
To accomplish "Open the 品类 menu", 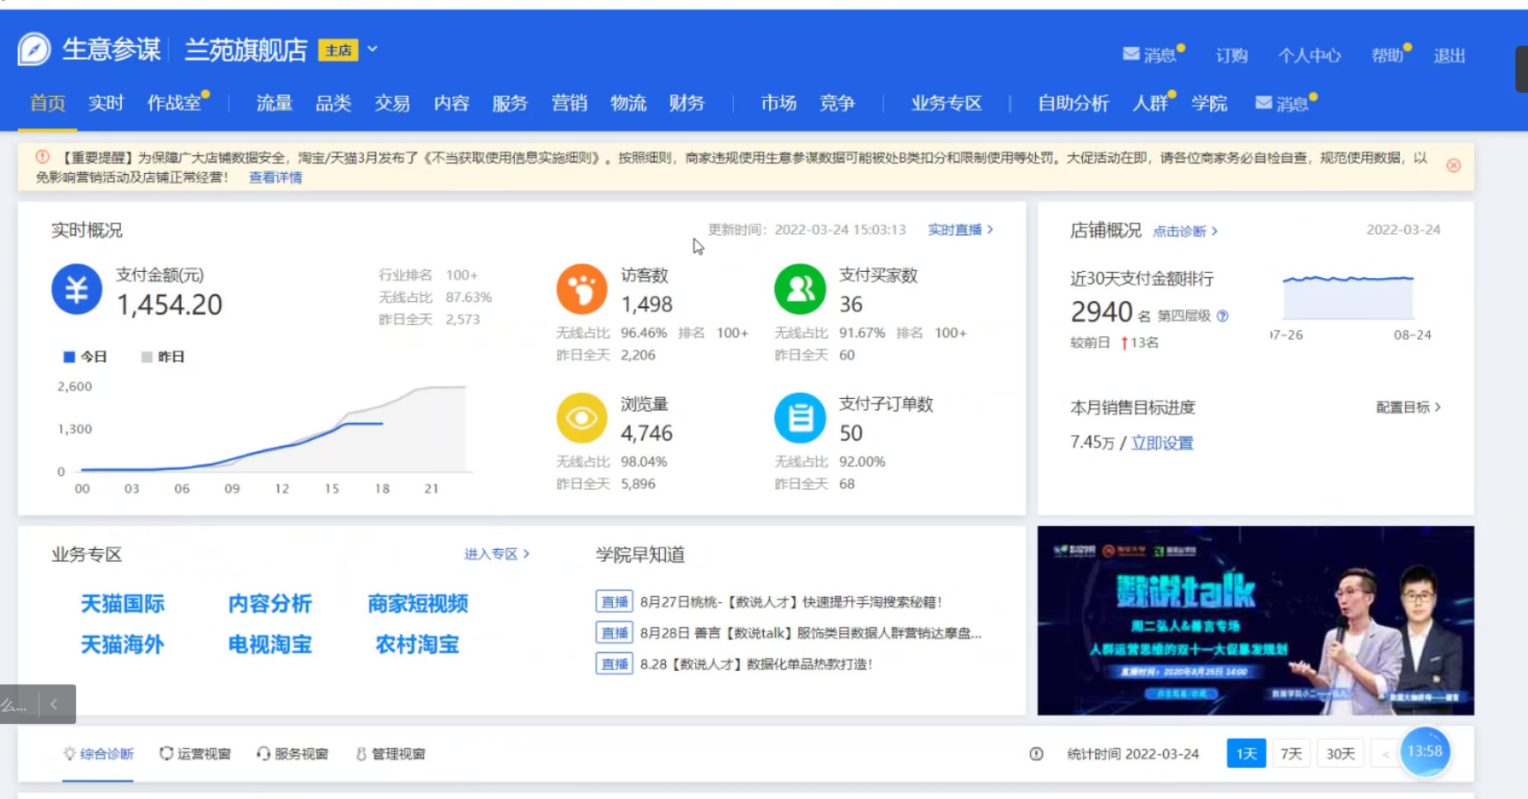I will (x=333, y=103).
